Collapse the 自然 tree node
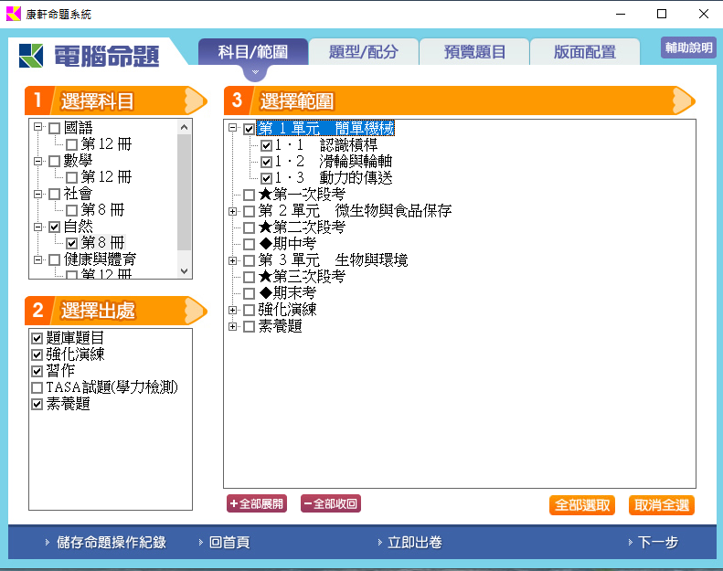This screenshot has width=723, height=571. pos(37,227)
